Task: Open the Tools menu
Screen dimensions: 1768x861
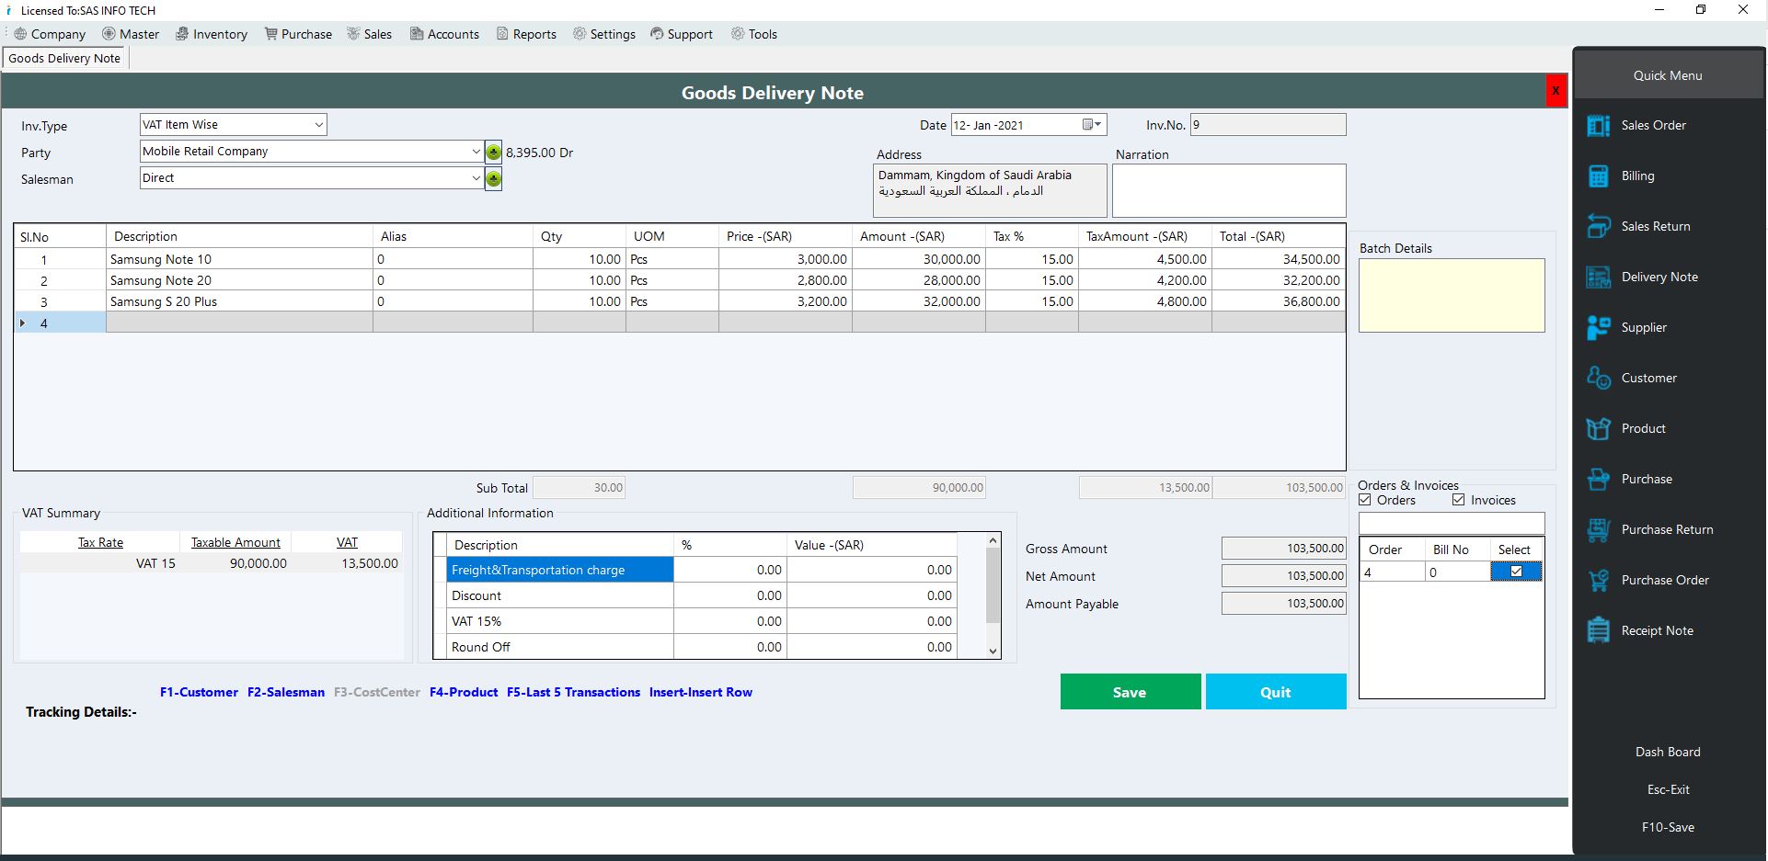Action: 754,34
